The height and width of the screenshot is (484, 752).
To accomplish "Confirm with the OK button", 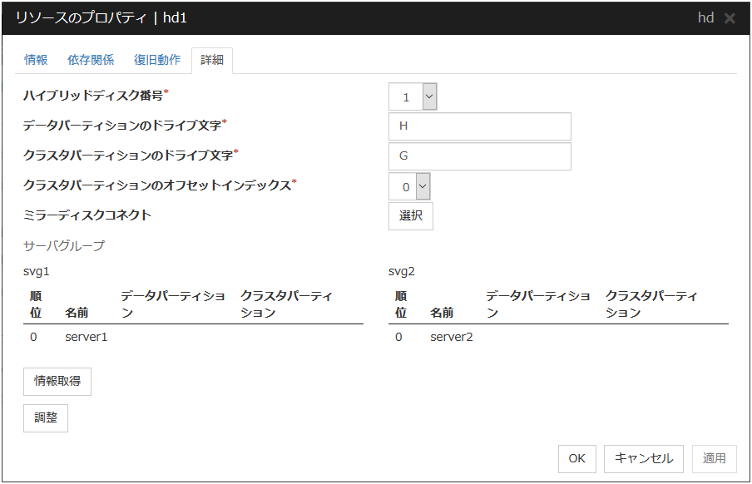I will coord(576,458).
